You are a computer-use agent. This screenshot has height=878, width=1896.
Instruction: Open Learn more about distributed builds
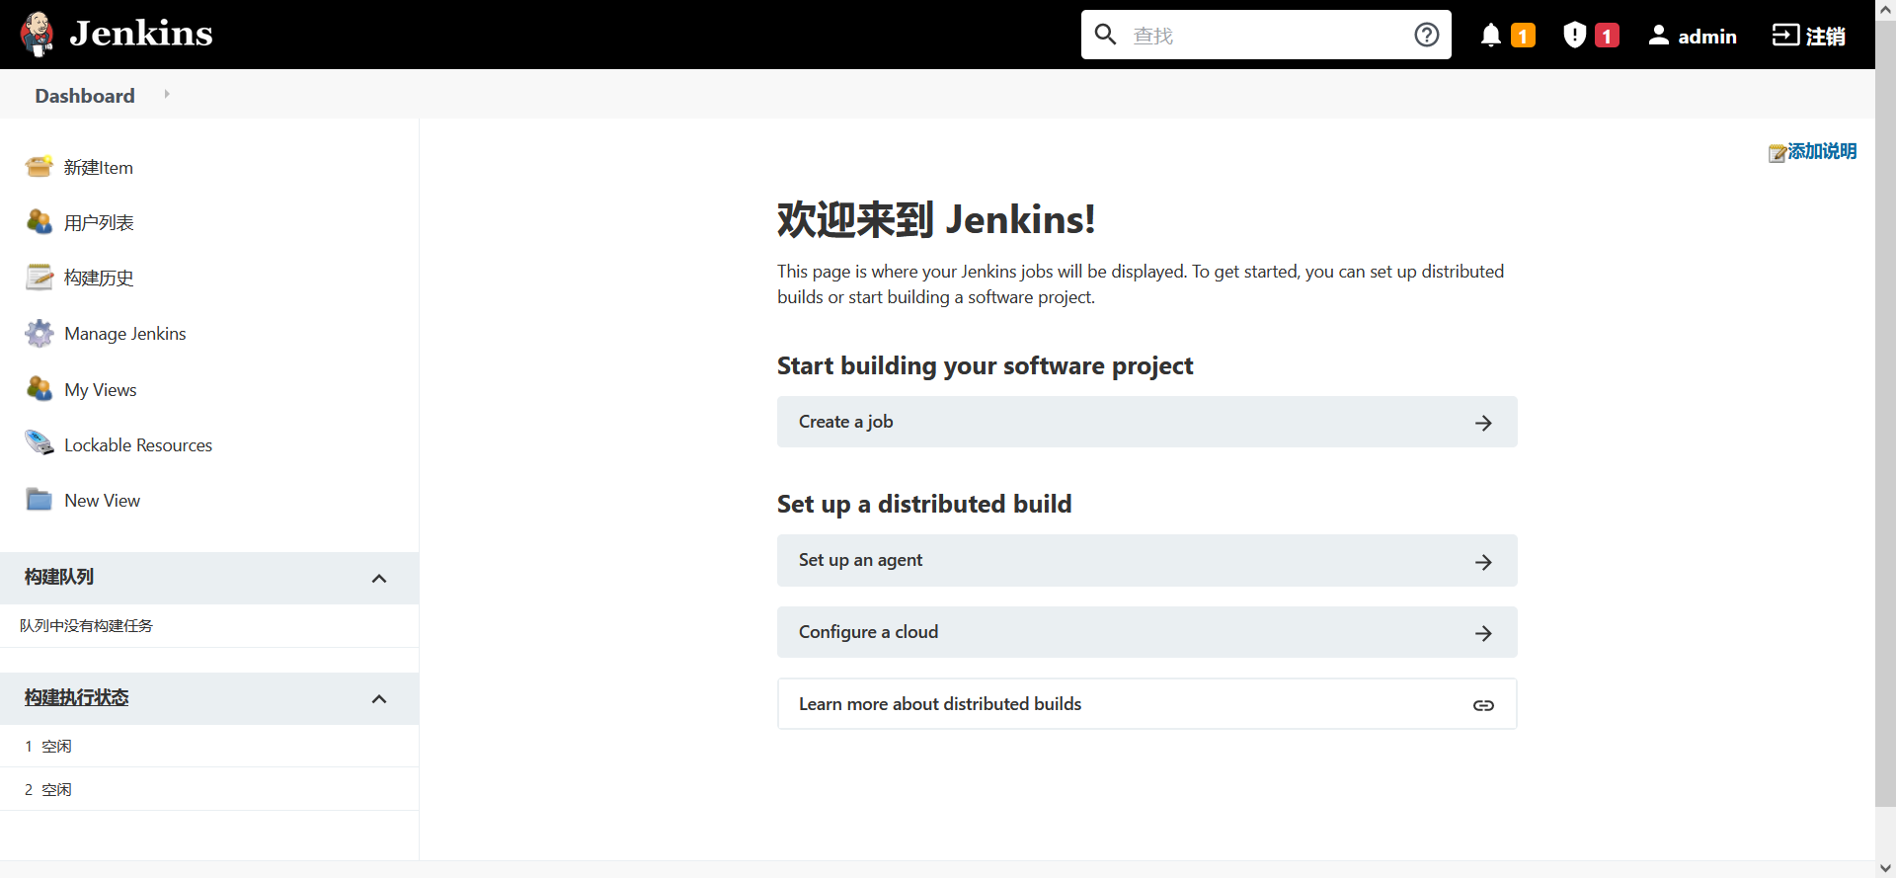point(1146,704)
